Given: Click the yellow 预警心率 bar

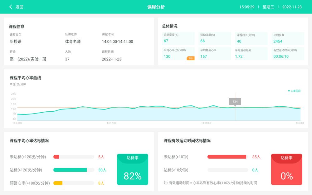Looking at the screenshot, I should [58, 183].
